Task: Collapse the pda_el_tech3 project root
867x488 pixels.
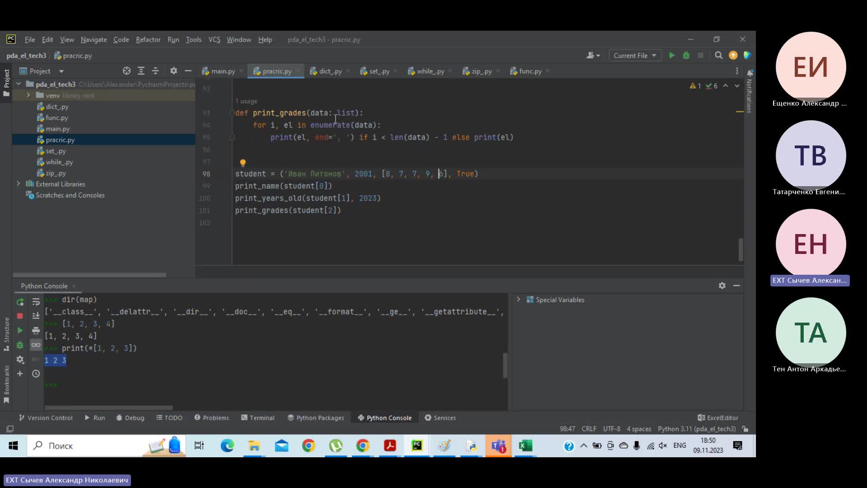Action: pos(19,84)
